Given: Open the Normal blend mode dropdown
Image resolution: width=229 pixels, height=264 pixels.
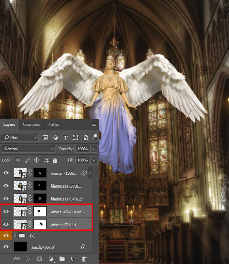Looking at the screenshot, I should point(28,149).
